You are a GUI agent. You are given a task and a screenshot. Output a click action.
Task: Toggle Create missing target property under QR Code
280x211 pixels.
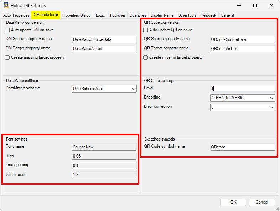(x=146, y=57)
